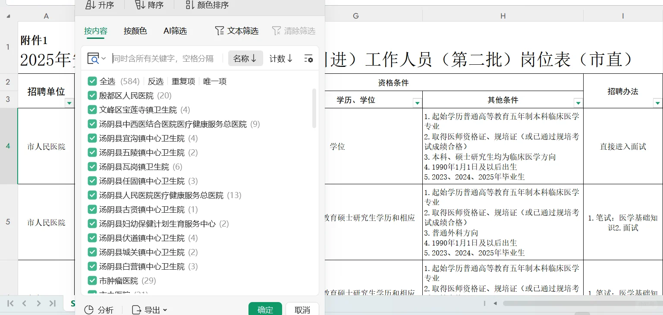The width and height of the screenshot is (663, 315).
Task: Open the 招聘单位 column filter dropdown
Action: (x=69, y=103)
